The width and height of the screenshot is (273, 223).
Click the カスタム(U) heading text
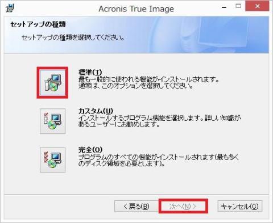[96, 111]
